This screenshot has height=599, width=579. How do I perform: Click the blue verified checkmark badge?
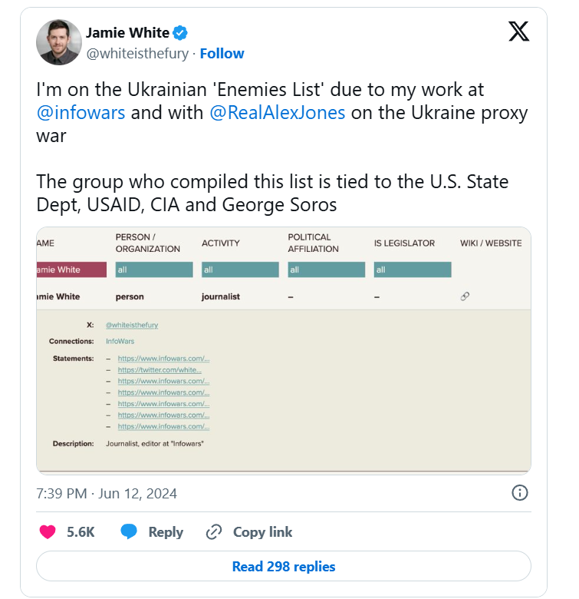(x=180, y=33)
